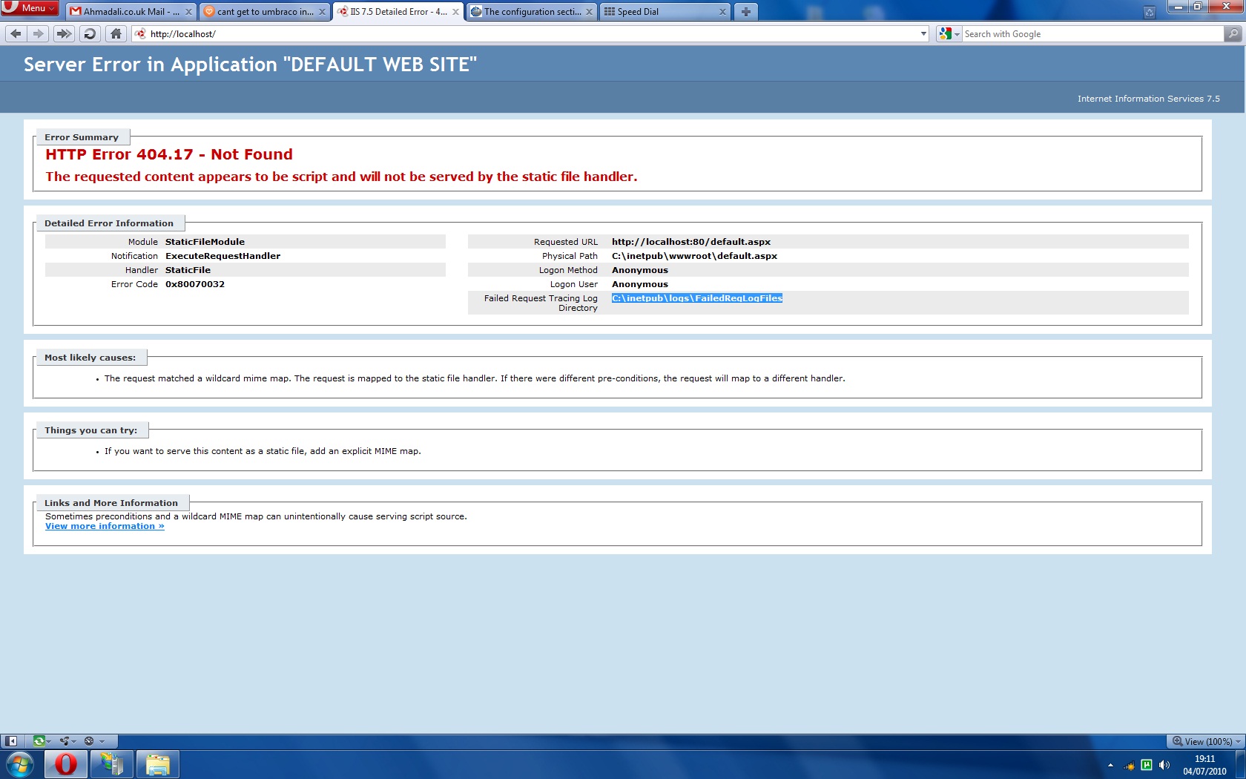
Task: Click the 'static file handler' error description
Action: (x=341, y=177)
